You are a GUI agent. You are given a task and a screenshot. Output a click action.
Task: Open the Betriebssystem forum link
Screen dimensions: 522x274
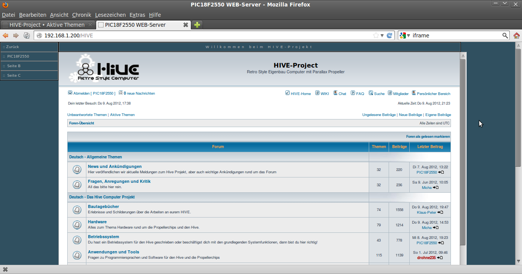103,237
